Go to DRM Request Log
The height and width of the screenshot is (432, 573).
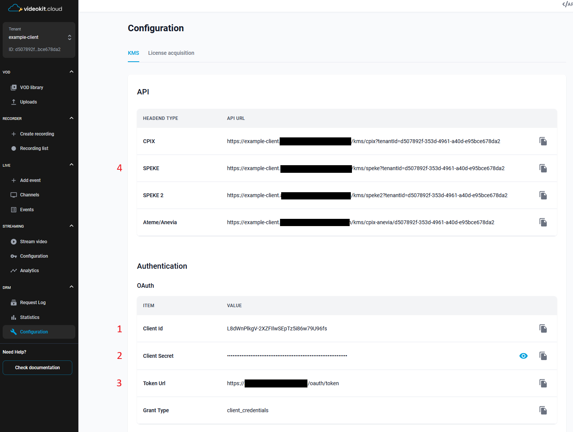coord(33,303)
